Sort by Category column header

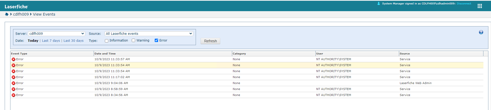(274, 54)
